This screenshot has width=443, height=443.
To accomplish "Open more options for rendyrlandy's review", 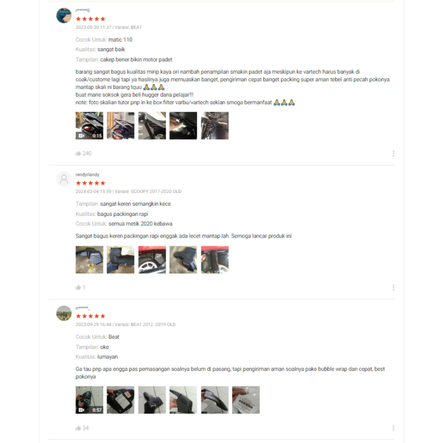I will pyautogui.click(x=393, y=288).
